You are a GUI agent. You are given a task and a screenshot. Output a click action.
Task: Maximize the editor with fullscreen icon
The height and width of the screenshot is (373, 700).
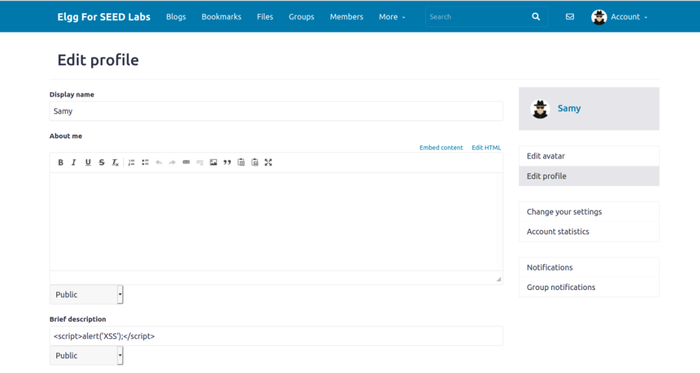click(268, 163)
